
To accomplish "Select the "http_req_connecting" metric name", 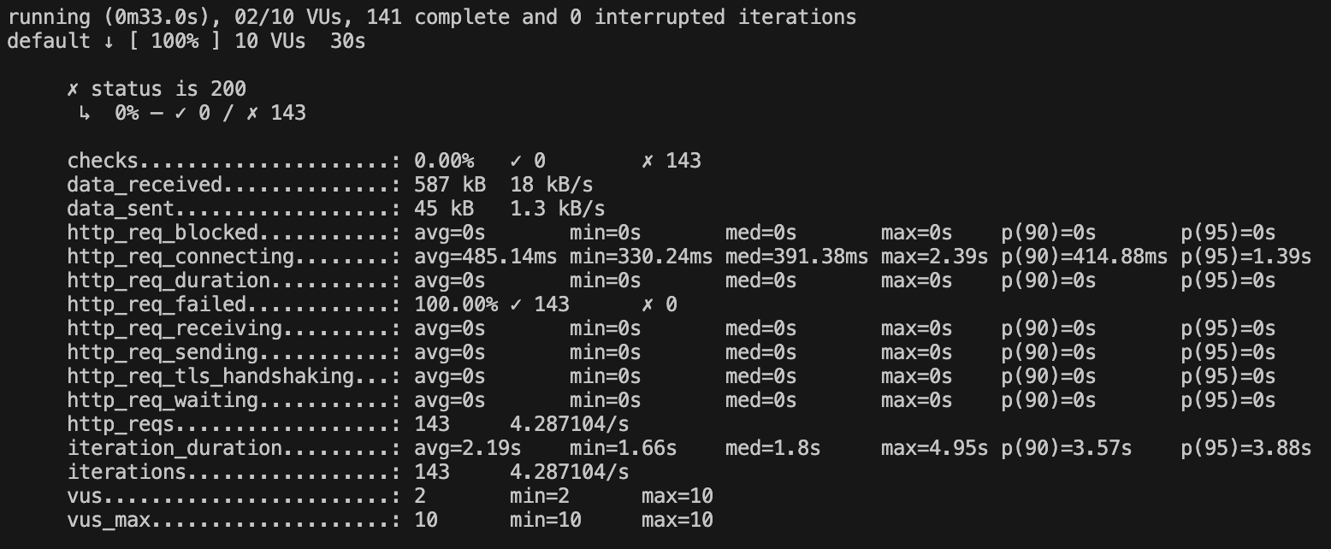I will (180, 257).
